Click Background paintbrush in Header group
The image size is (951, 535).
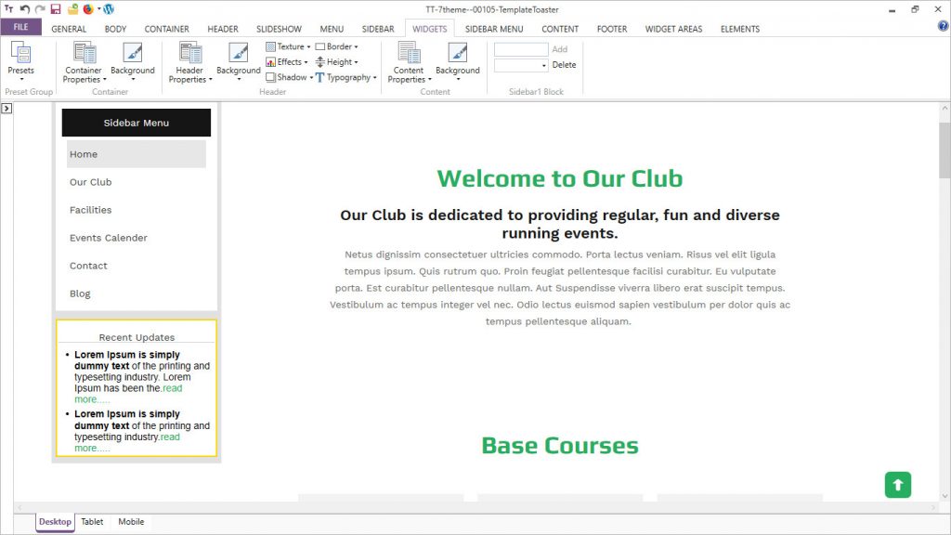coord(239,53)
